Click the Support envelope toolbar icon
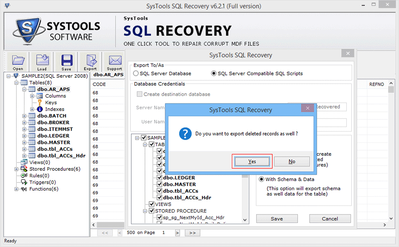399x247 pixels. pos(114,61)
